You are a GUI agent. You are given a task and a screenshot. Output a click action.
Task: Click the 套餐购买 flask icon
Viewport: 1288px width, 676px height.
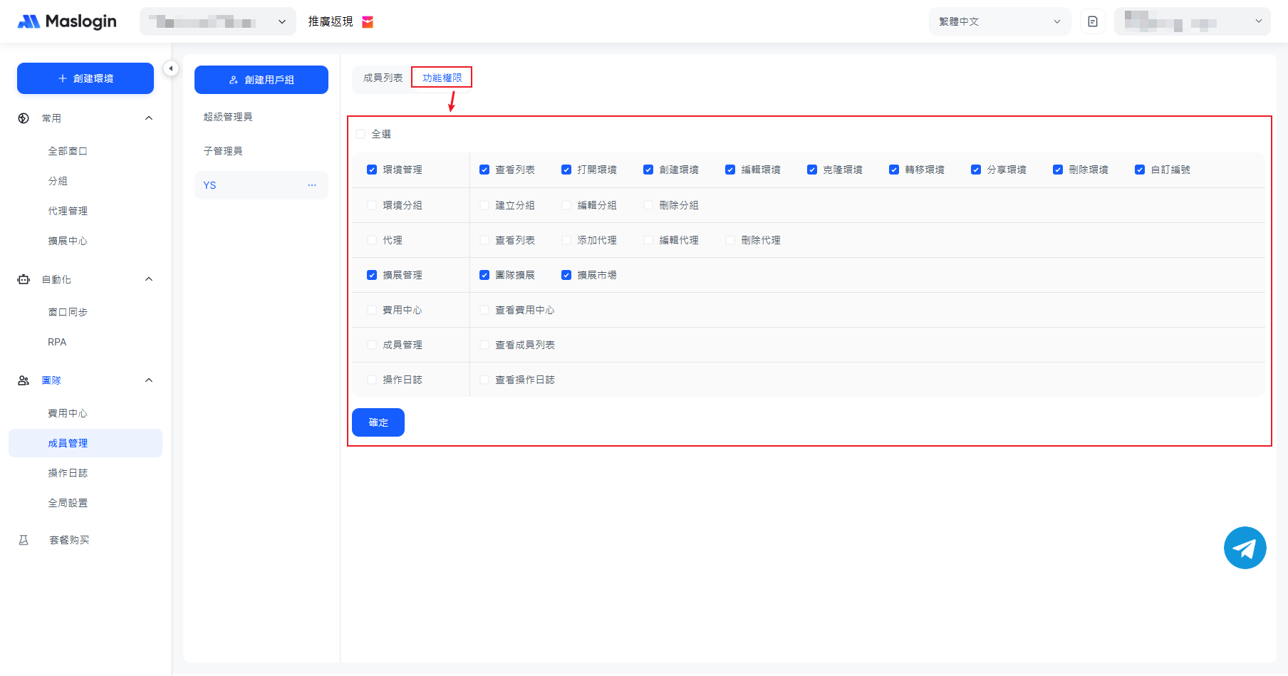pyautogui.click(x=24, y=540)
